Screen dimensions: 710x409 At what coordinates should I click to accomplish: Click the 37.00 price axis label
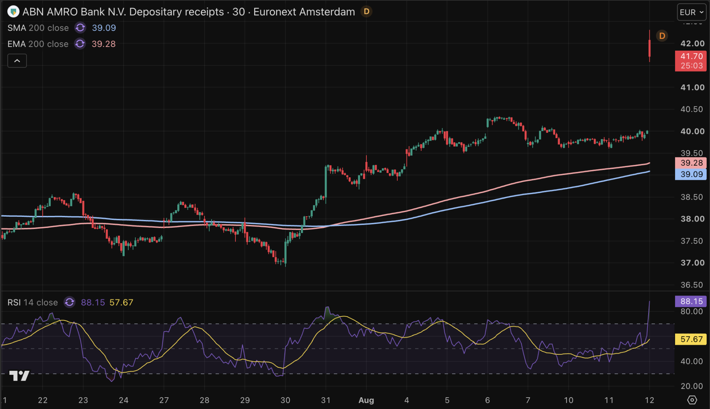pos(692,263)
